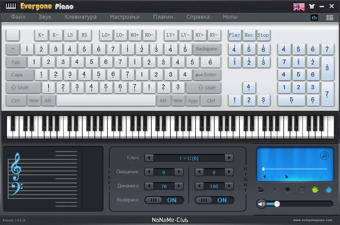The width and height of the screenshot is (340, 225).
Task: Click the language flag icon
Action: pos(299,6)
